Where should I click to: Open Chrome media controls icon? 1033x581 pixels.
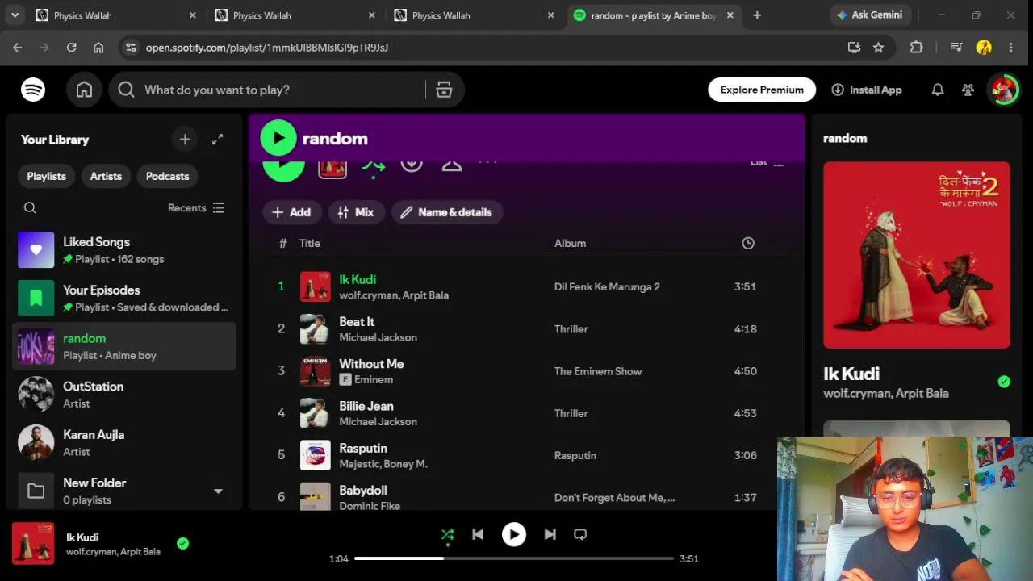click(x=956, y=48)
